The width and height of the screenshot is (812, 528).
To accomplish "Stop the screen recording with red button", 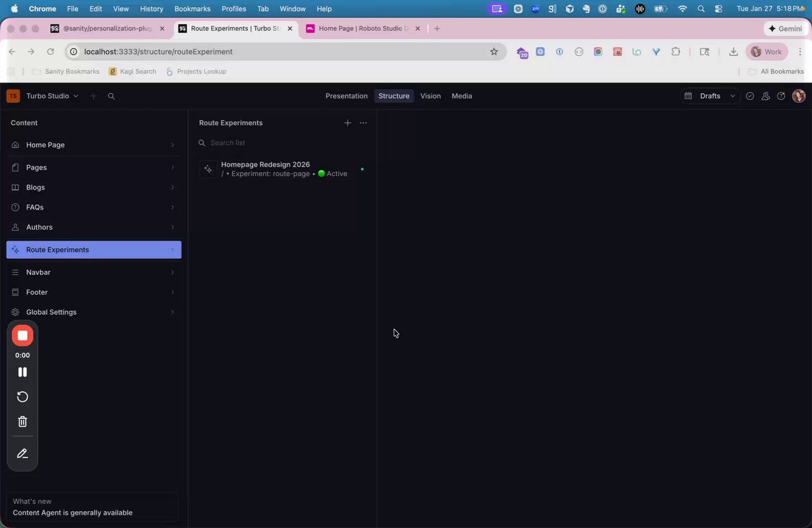I will click(x=22, y=335).
